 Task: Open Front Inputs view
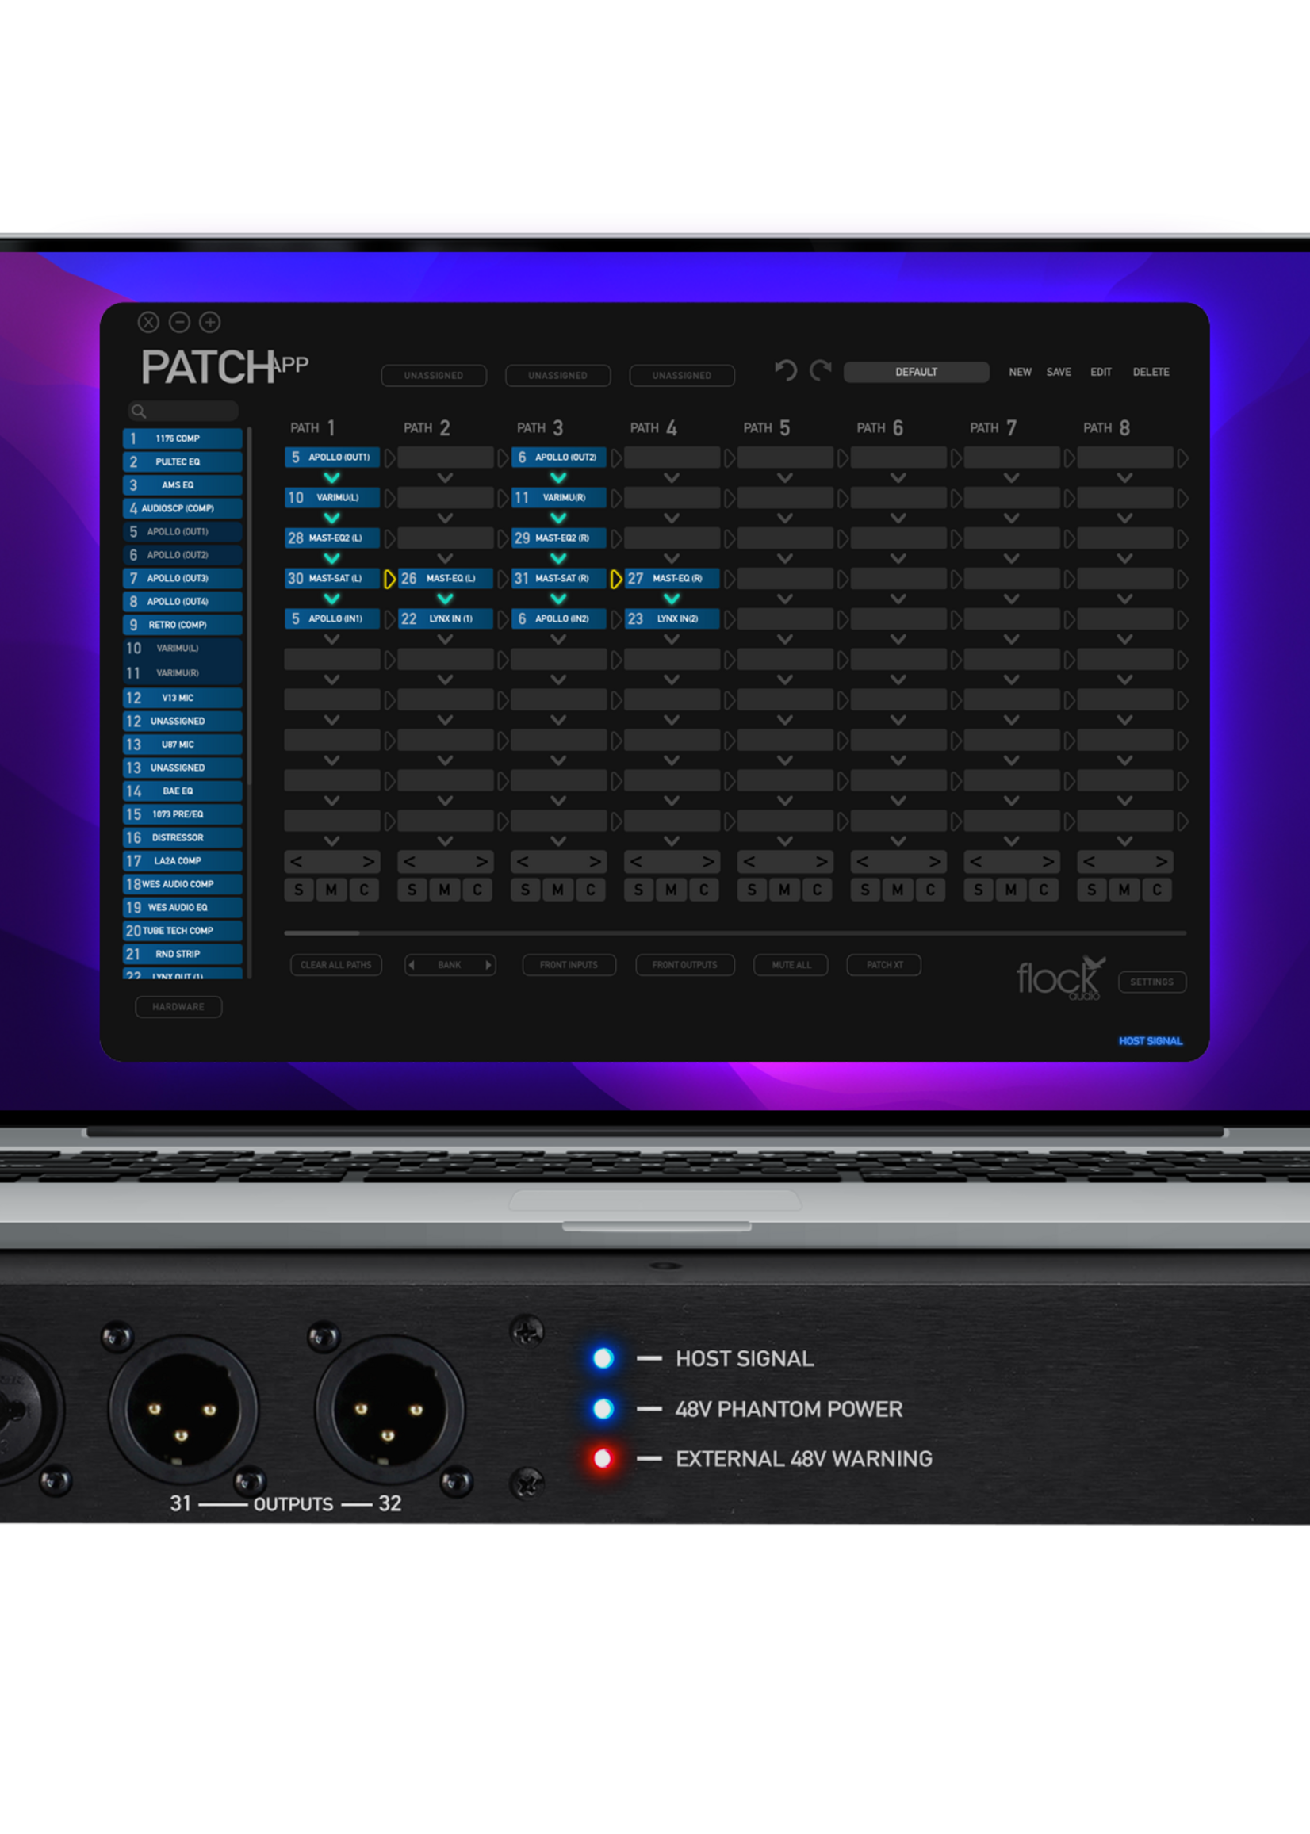[569, 965]
